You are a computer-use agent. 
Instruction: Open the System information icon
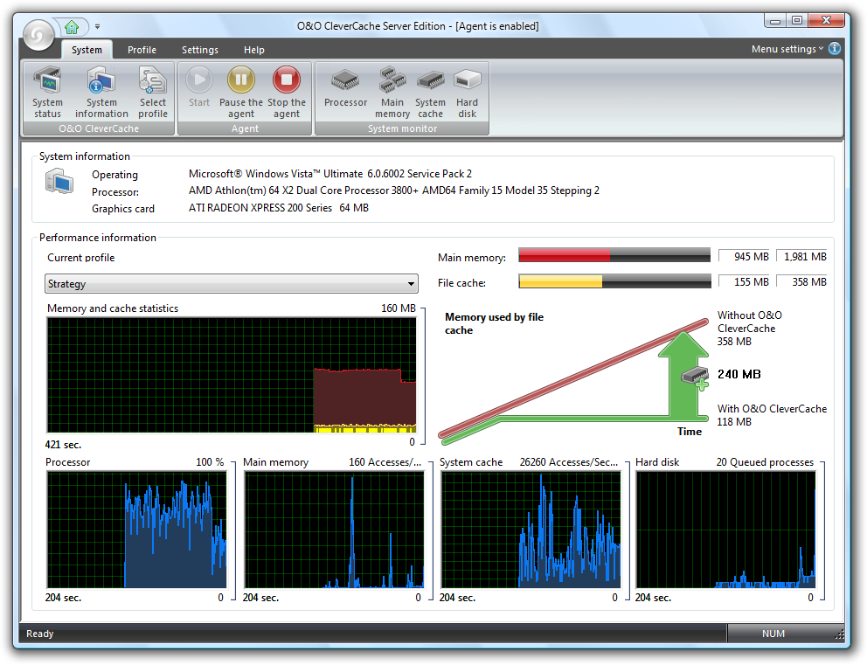click(101, 93)
